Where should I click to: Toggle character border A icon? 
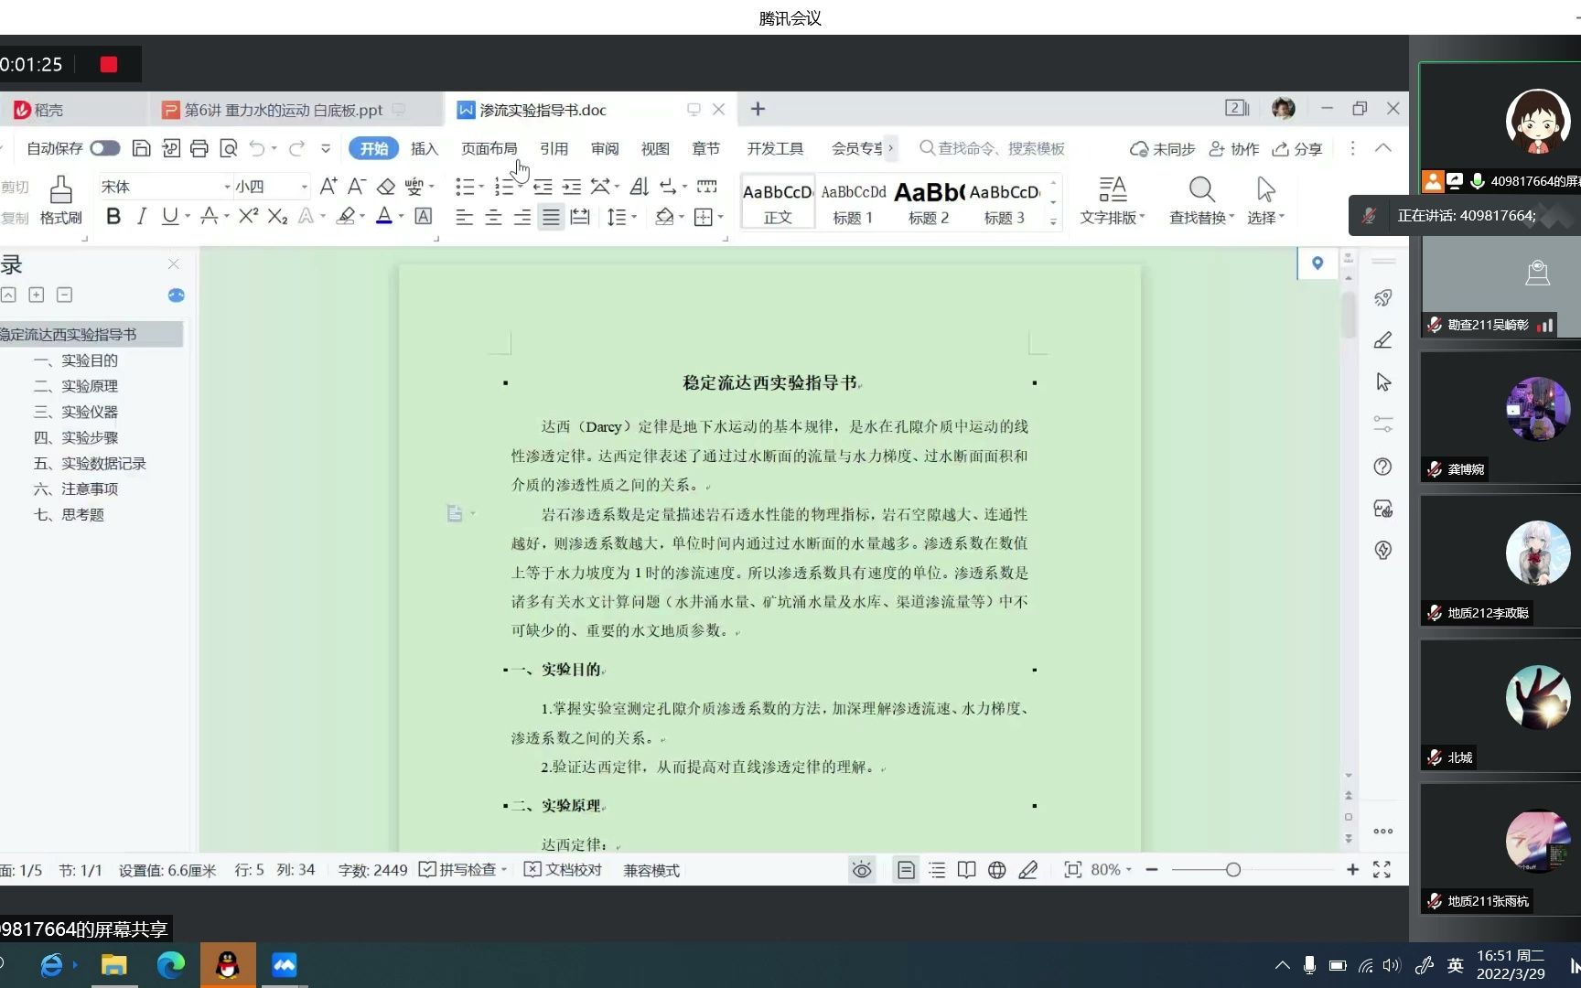[424, 217]
